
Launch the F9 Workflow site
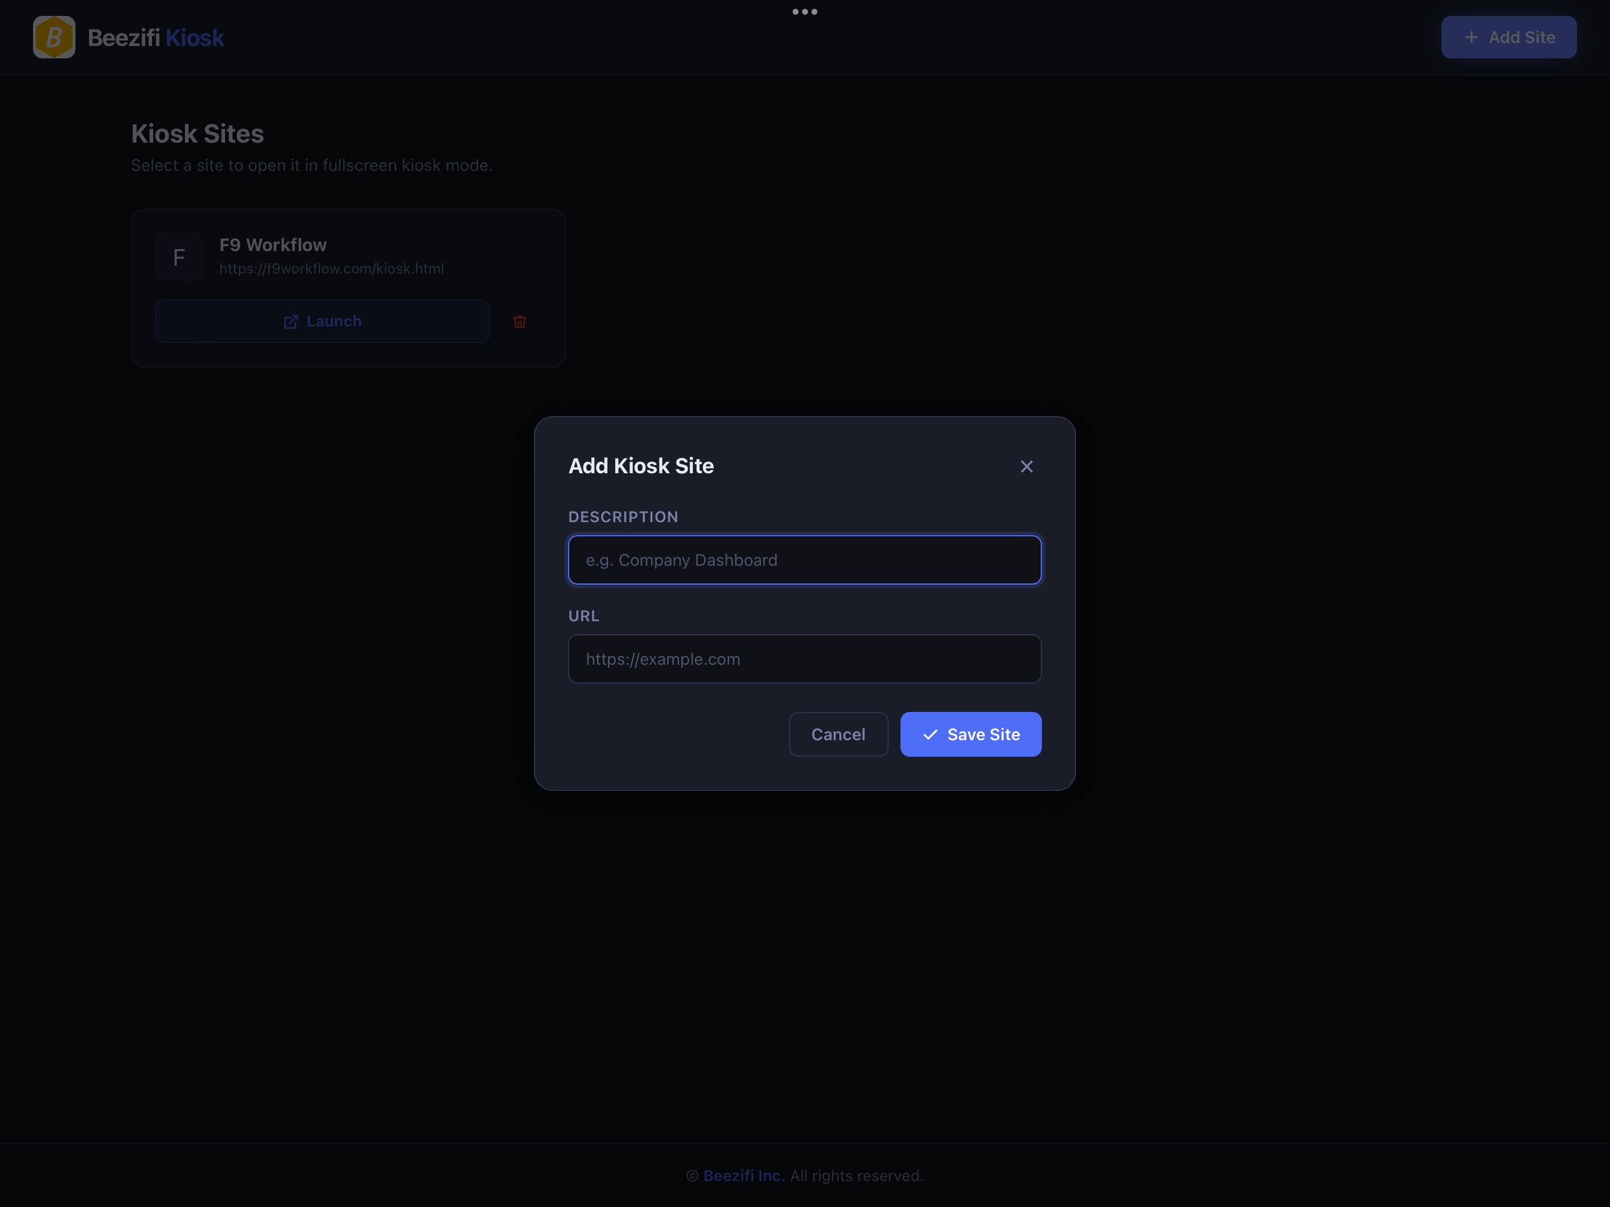pos(322,321)
